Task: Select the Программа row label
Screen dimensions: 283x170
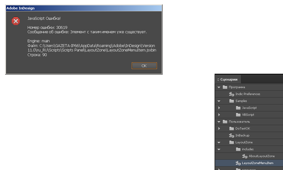Action: [x=237, y=87]
